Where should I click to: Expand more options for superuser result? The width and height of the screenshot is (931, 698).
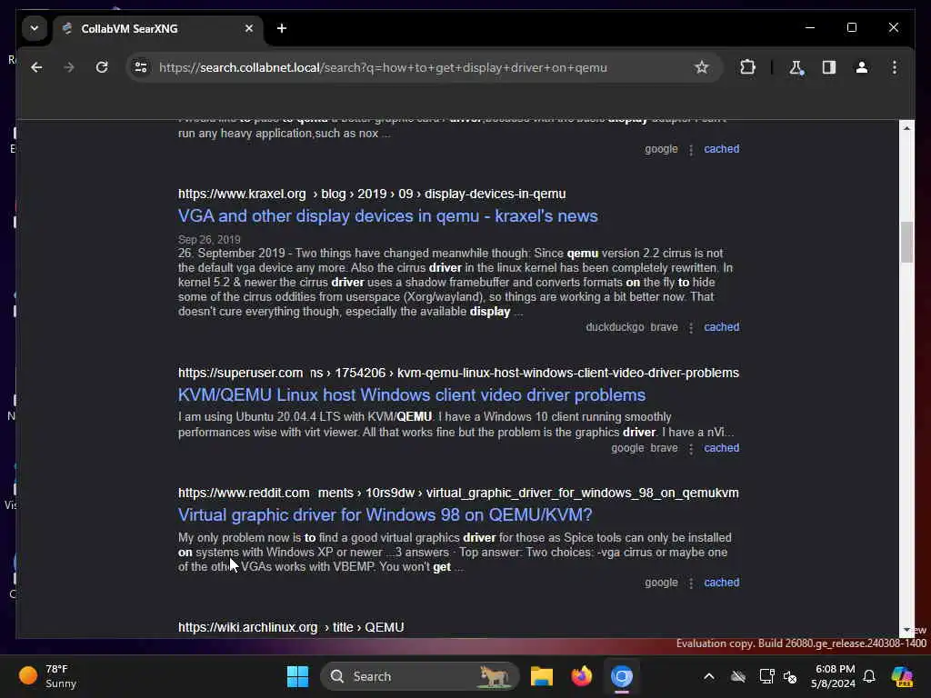coord(691,449)
